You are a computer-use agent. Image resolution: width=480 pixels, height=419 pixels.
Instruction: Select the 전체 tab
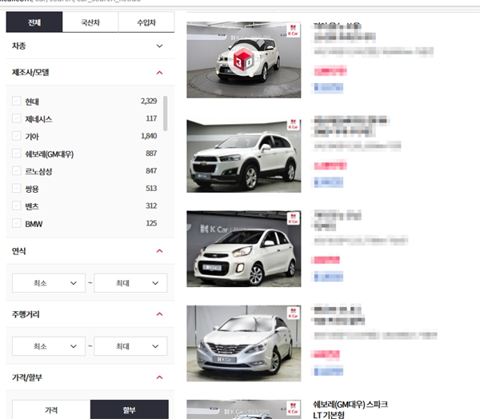coord(34,22)
